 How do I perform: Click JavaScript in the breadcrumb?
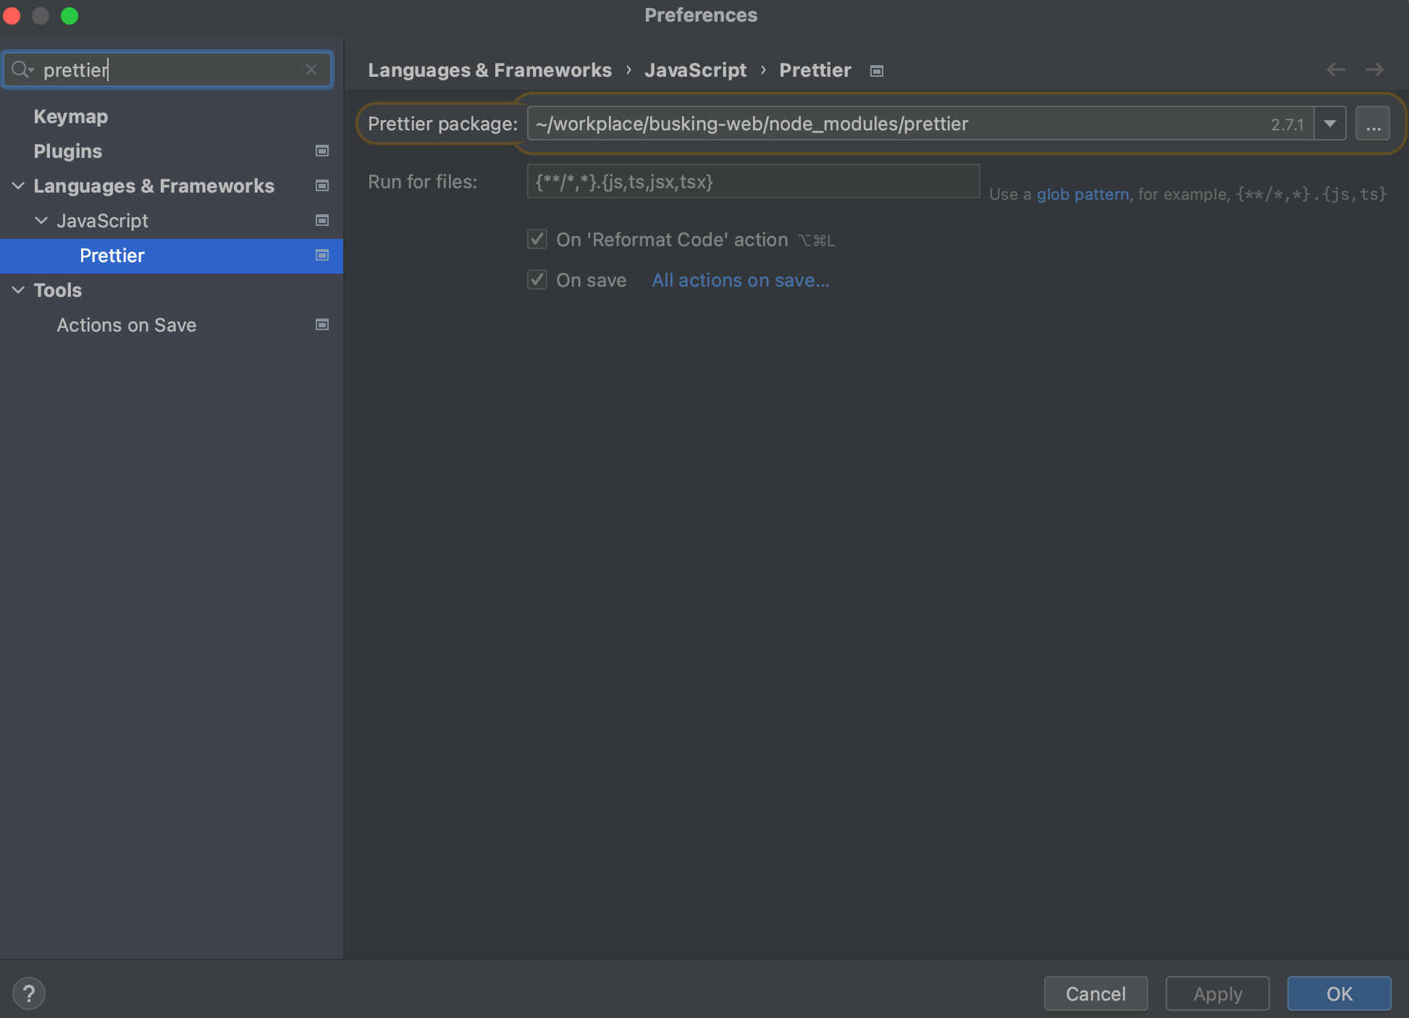695,70
